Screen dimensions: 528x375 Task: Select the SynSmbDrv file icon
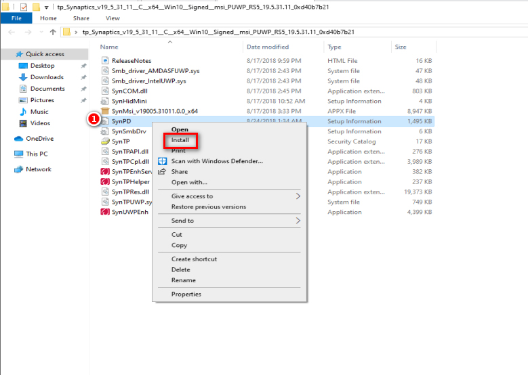point(105,131)
